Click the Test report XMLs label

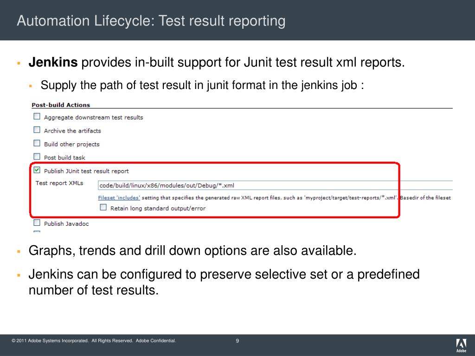59,183
